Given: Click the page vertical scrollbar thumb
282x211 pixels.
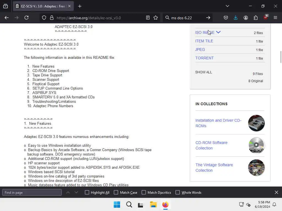Looking at the screenshot, I should [x=281, y=57].
